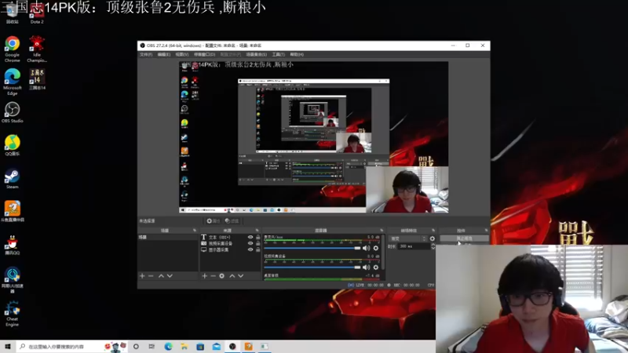
Task: Select the 显示器采集 source row
Action: 230,249
